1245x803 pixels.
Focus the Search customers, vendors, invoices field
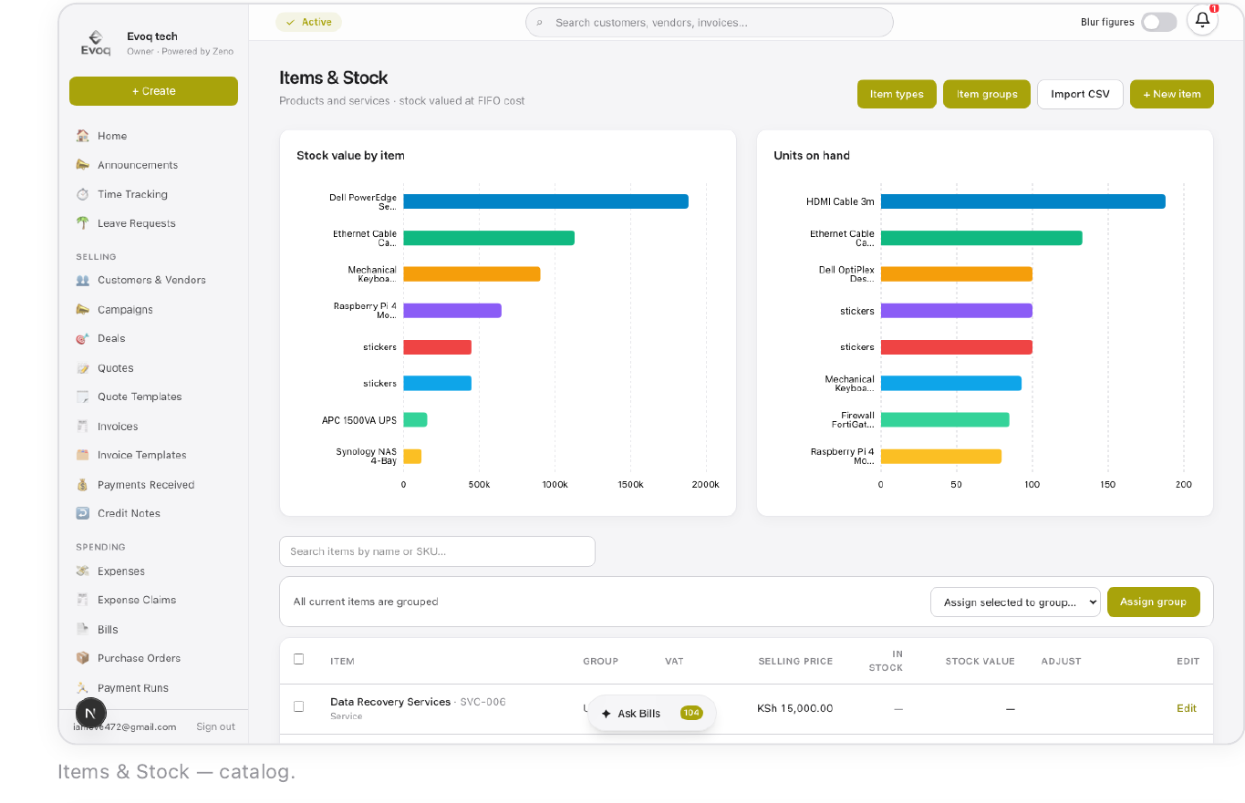[710, 23]
